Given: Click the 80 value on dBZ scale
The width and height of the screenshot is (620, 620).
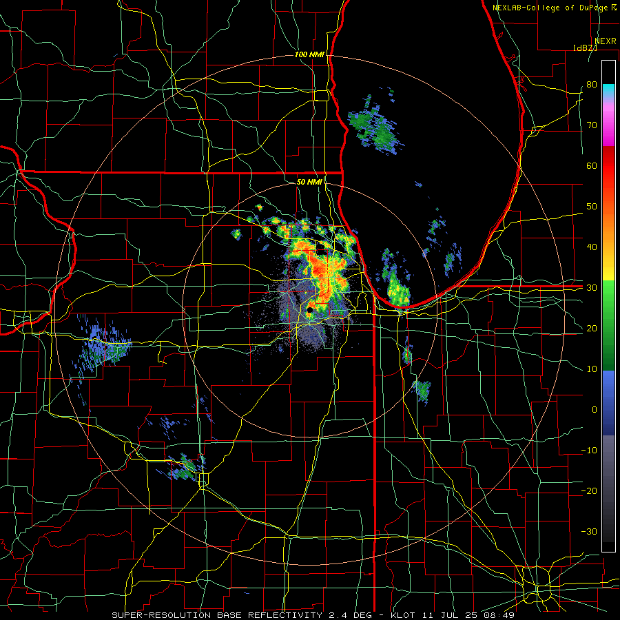Looking at the screenshot, I should 592,85.
